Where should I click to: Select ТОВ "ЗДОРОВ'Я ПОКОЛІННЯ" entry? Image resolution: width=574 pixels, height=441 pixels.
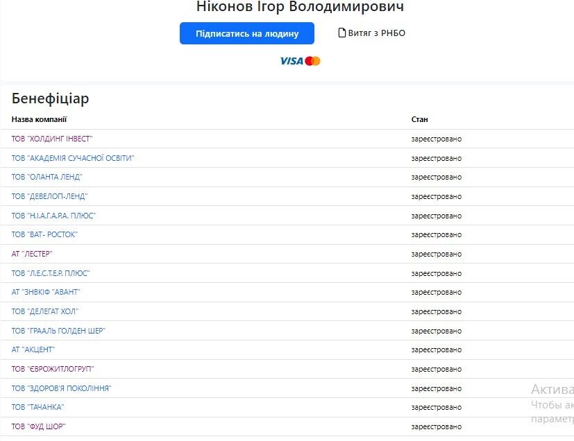click(x=61, y=388)
